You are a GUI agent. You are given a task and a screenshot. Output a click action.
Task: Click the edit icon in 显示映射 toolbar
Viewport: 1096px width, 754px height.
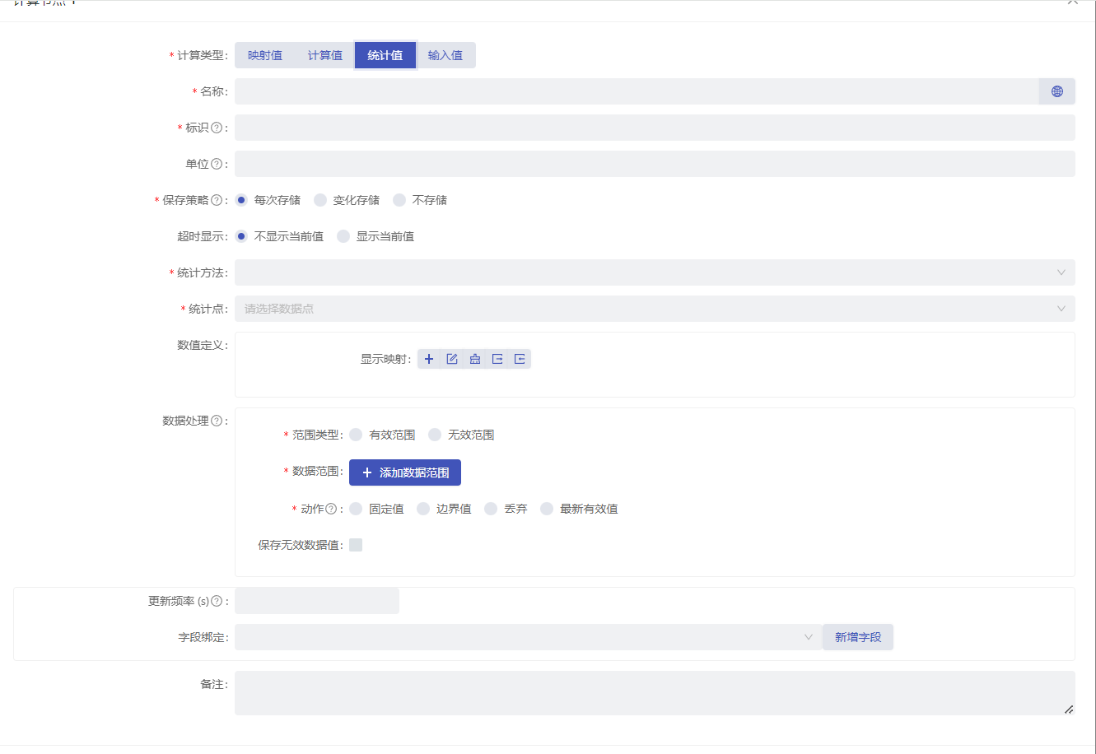[452, 359]
